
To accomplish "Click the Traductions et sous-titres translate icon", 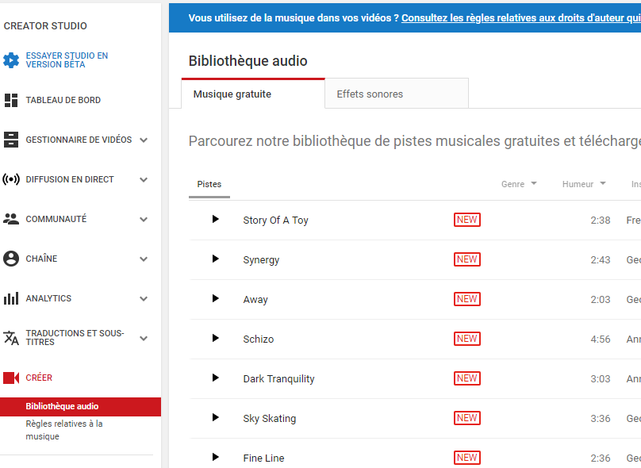I will tap(11, 338).
